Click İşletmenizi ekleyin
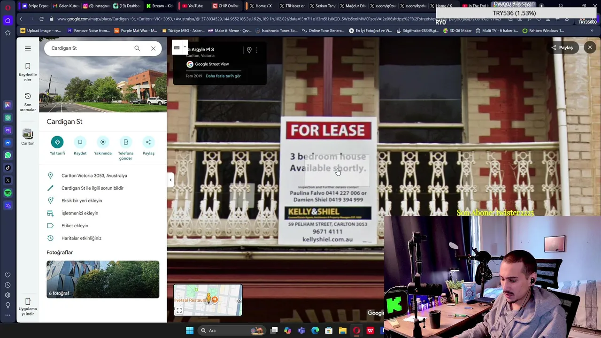The width and height of the screenshot is (601, 338). click(x=80, y=213)
